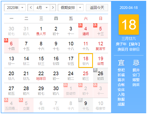Select April 20 廿八
The width and height of the screenshot is (147, 114).
[x=11, y=75]
